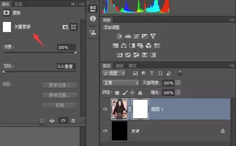Select the 调整 panel tab

point(107,20)
